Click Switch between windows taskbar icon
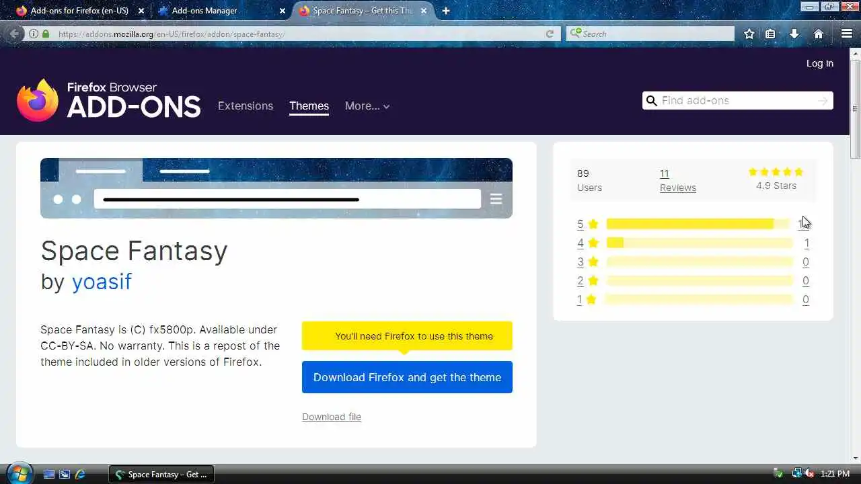The height and width of the screenshot is (484, 861). tap(65, 474)
